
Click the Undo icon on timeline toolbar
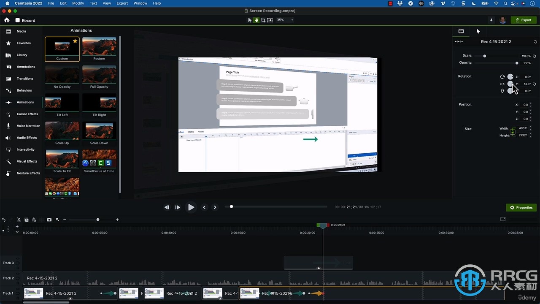(x=4, y=220)
